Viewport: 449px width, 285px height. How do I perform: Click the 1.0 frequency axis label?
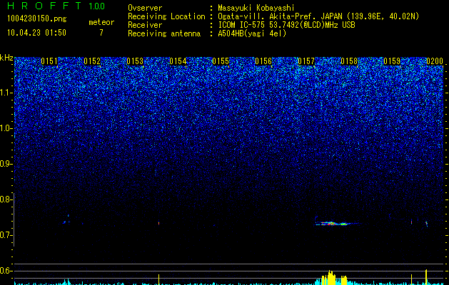click(6, 128)
